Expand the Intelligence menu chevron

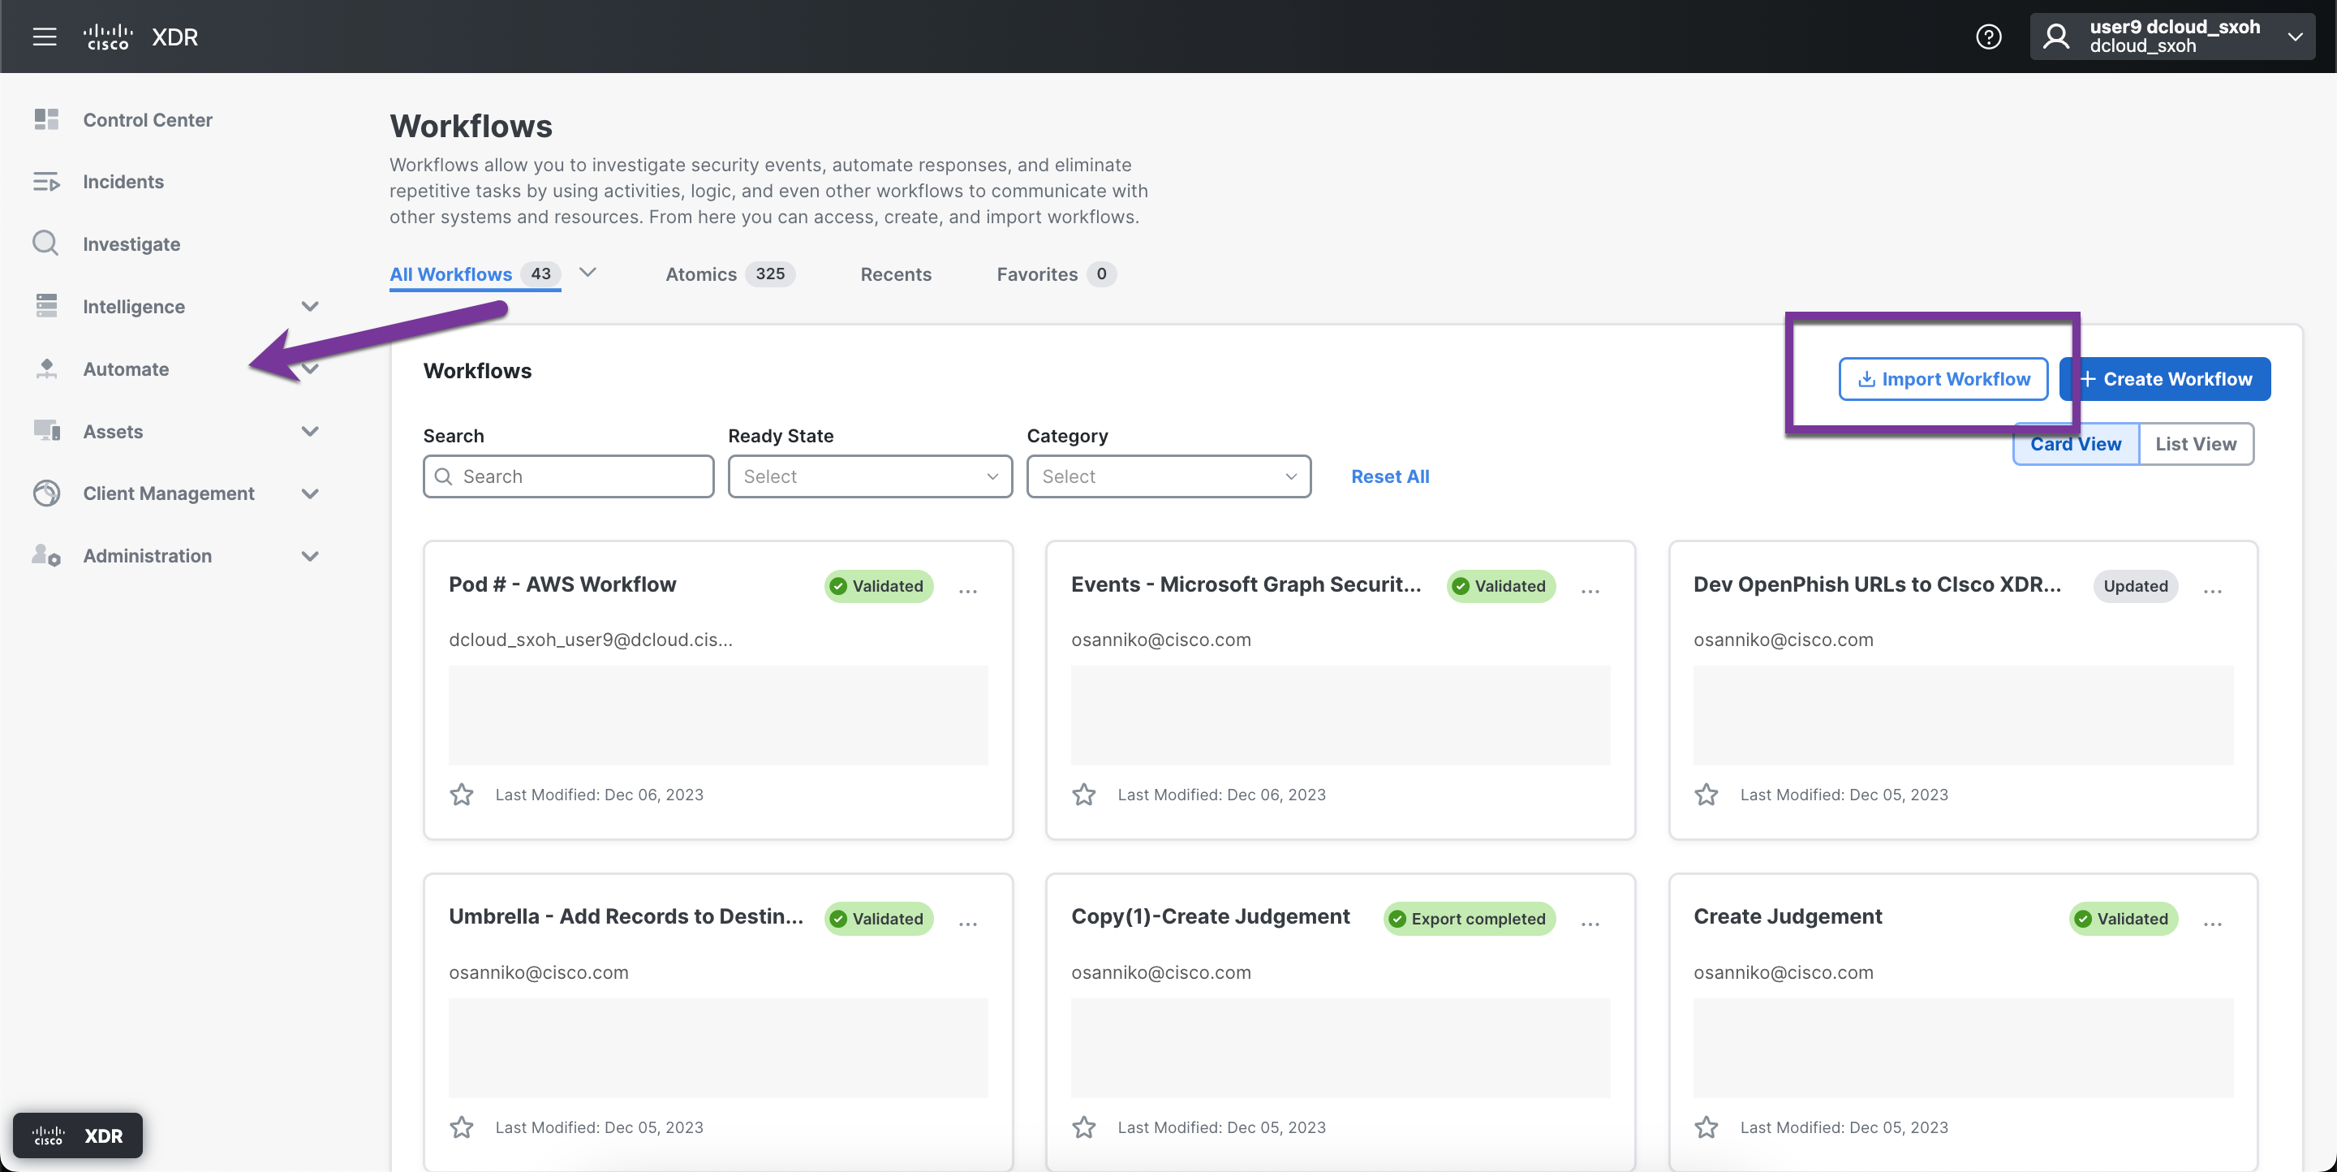310,306
